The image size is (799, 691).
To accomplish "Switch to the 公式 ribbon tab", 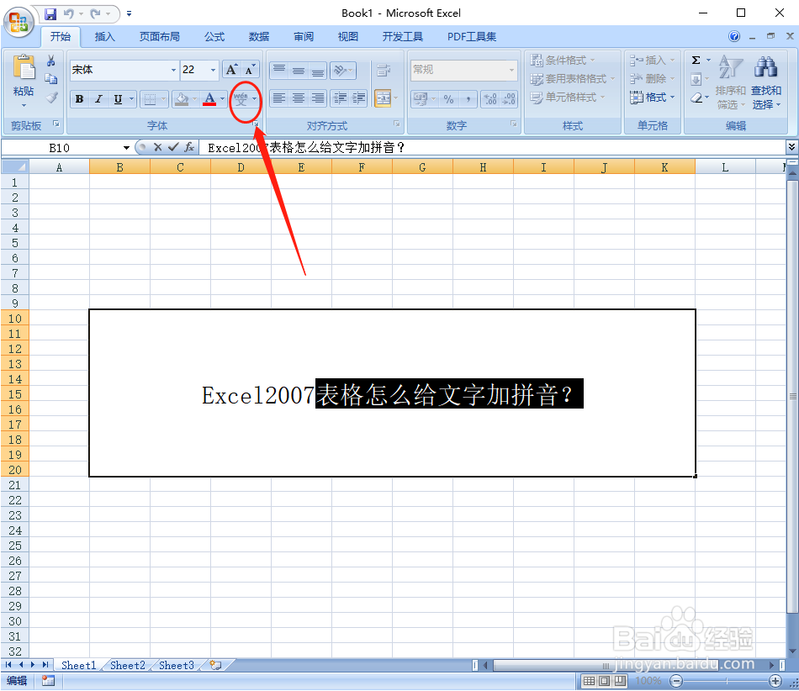I will [x=214, y=37].
